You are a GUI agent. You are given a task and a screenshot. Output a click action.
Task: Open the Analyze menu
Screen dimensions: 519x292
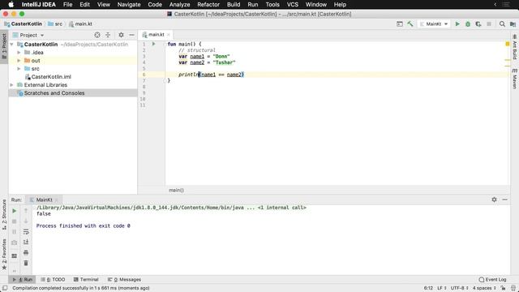coord(179,5)
